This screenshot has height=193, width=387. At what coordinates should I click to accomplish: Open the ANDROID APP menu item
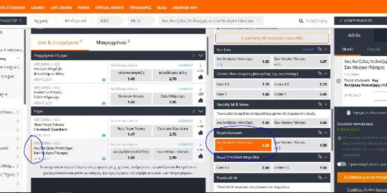pyautogui.click(x=185, y=8)
